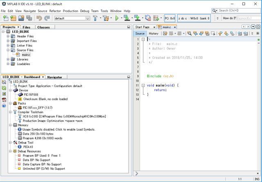Viewport: 262px width, 182px height.
Task: Expand the Important Files folder
Action: click(8, 41)
